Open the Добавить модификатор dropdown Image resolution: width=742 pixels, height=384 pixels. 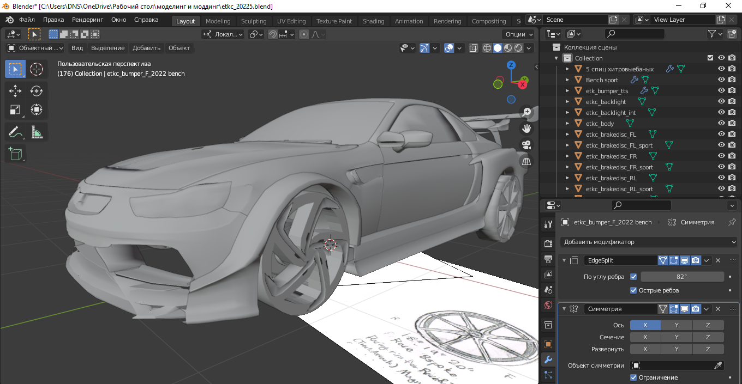click(648, 242)
